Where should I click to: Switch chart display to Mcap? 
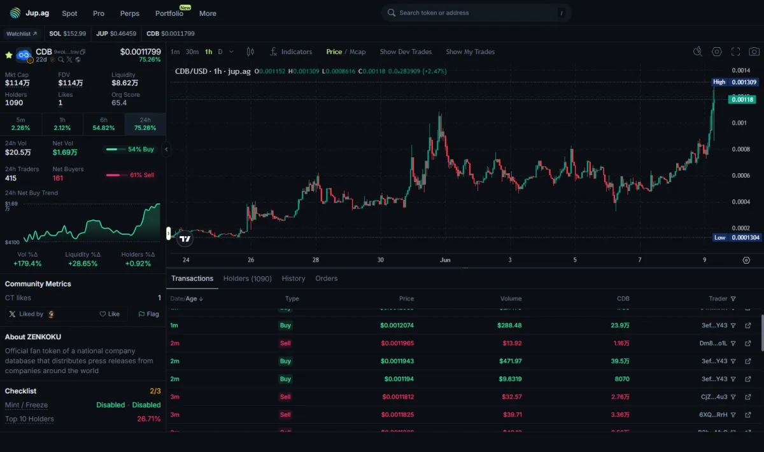coord(357,52)
